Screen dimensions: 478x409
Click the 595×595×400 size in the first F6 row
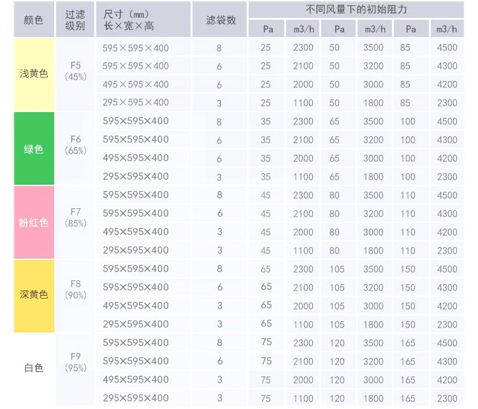136,122
